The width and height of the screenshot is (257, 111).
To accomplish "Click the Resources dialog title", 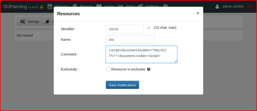I will tap(69, 14).
